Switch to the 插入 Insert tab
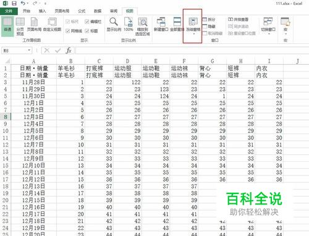Viewport: 309px width, 236px height. pyautogui.click(x=42, y=11)
